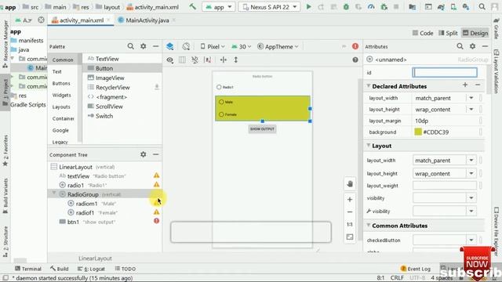The image size is (502, 282).
Task: Click the Debug app bug icon
Action: (346, 7)
